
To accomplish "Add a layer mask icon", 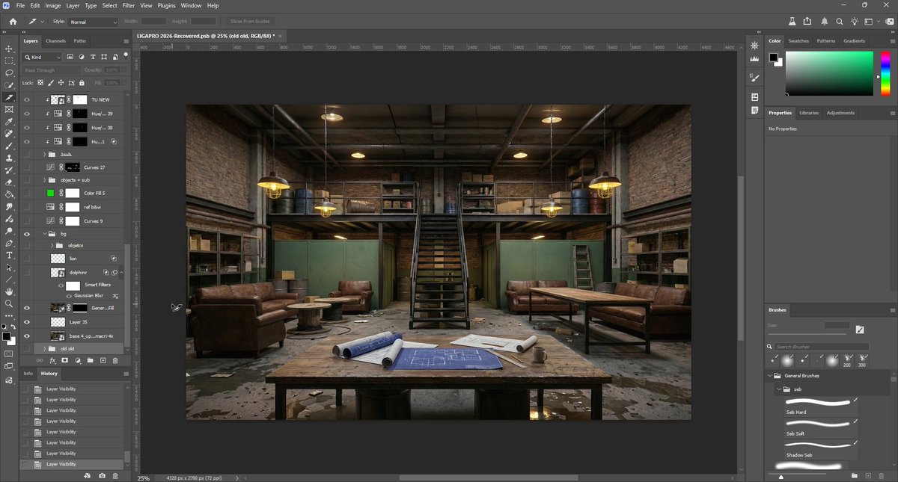I will (65, 360).
